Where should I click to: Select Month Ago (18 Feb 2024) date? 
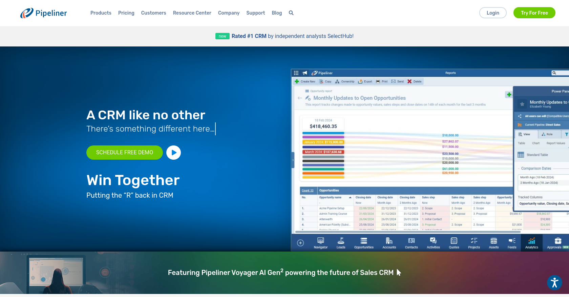(x=537, y=177)
